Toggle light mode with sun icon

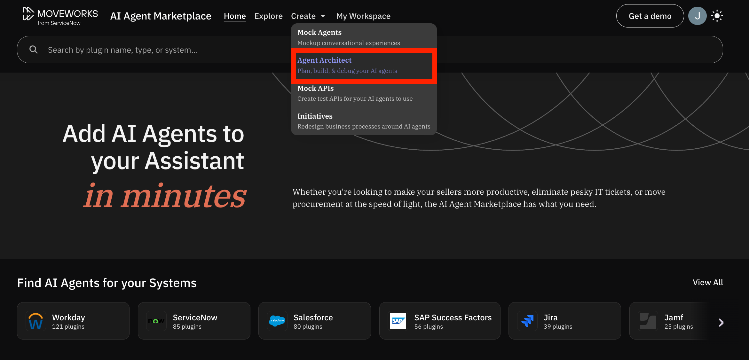coord(717,16)
